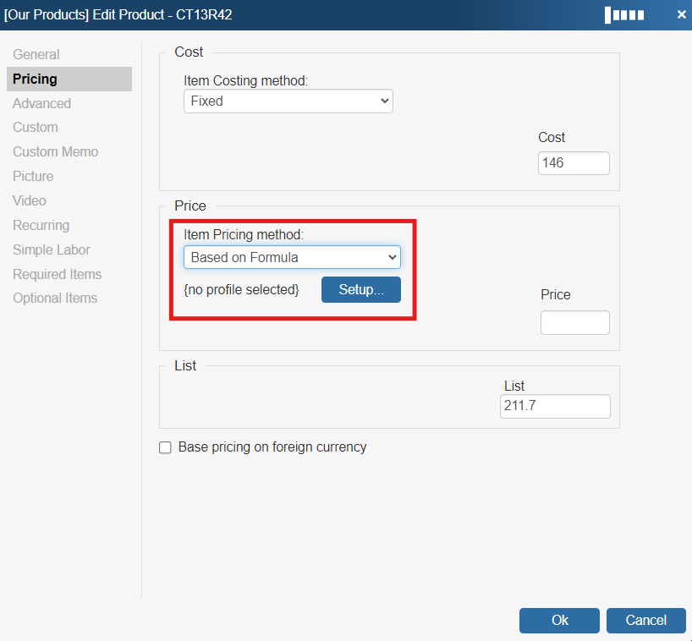Expand the Item Pricing method dropdown
This screenshot has height=641, width=692.
tap(292, 257)
